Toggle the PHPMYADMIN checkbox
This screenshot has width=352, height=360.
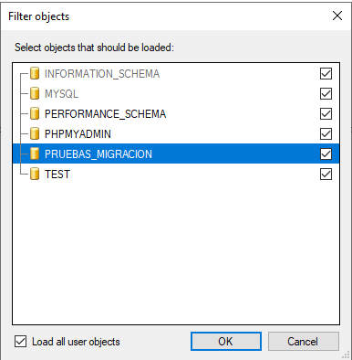(x=326, y=133)
